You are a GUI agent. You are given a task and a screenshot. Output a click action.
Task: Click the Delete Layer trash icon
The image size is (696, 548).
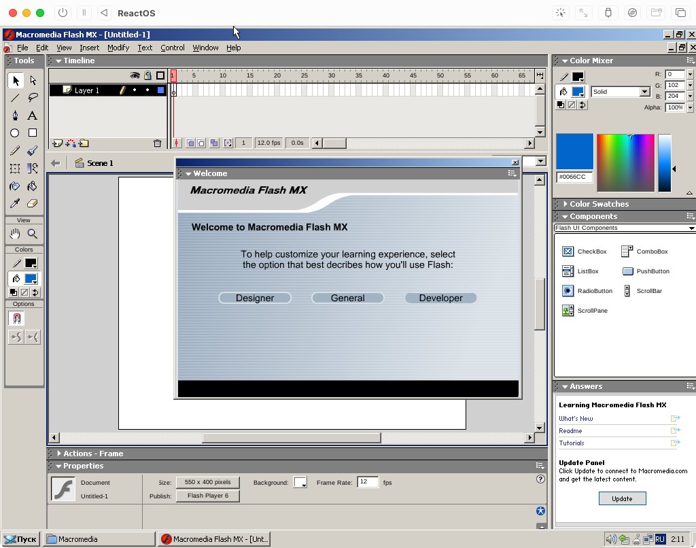pyautogui.click(x=157, y=143)
